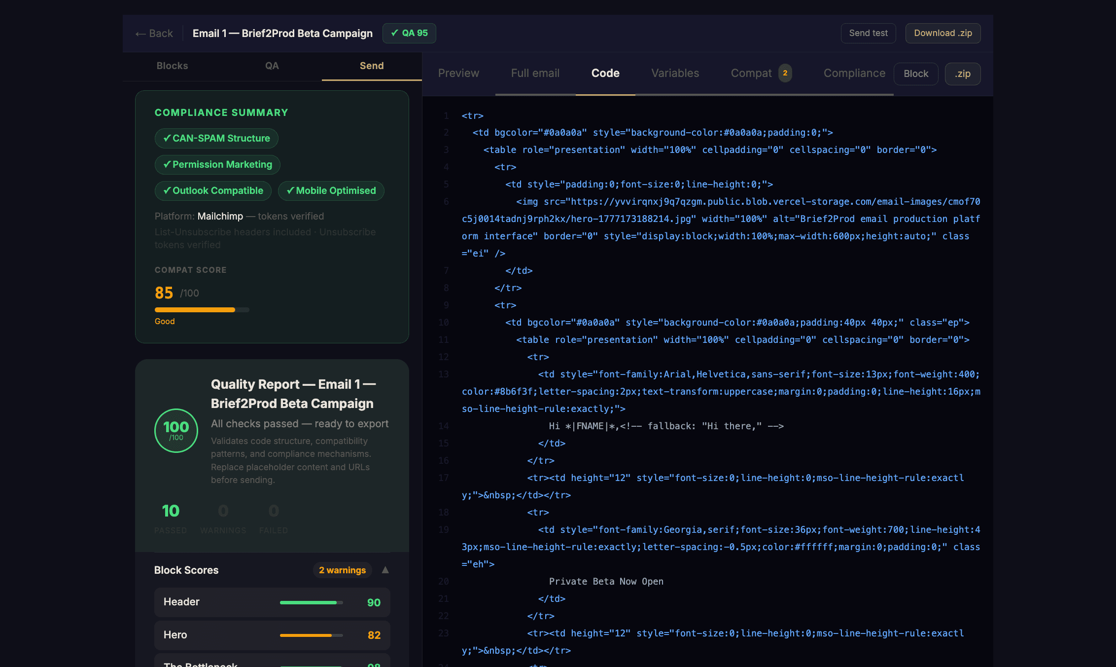Open the Preview tab
The height and width of the screenshot is (667, 1116).
click(458, 73)
